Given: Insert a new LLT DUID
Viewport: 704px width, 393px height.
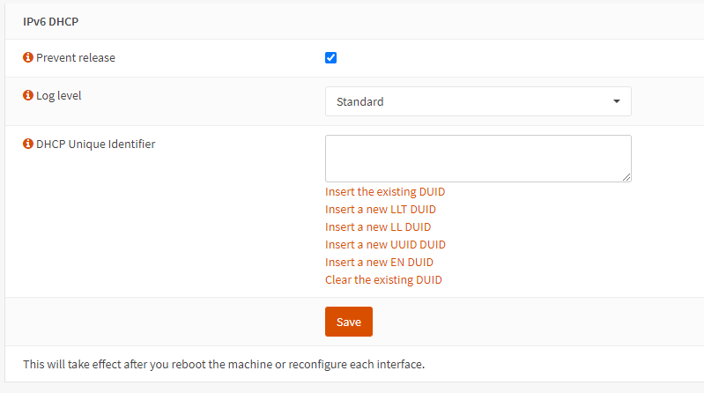Looking at the screenshot, I should pyautogui.click(x=381, y=210).
